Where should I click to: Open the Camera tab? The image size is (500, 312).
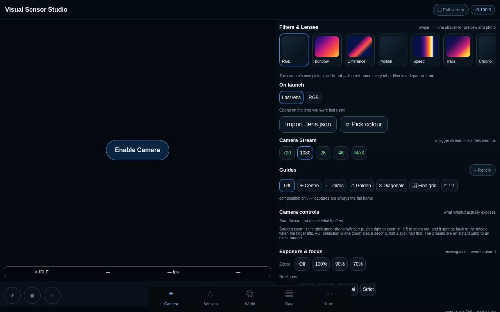pyautogui.click(x=171, y=298)
